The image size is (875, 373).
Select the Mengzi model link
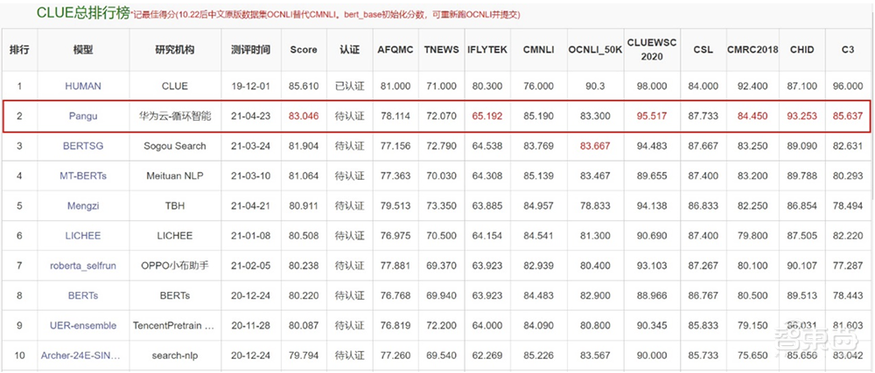click(83, 206)
